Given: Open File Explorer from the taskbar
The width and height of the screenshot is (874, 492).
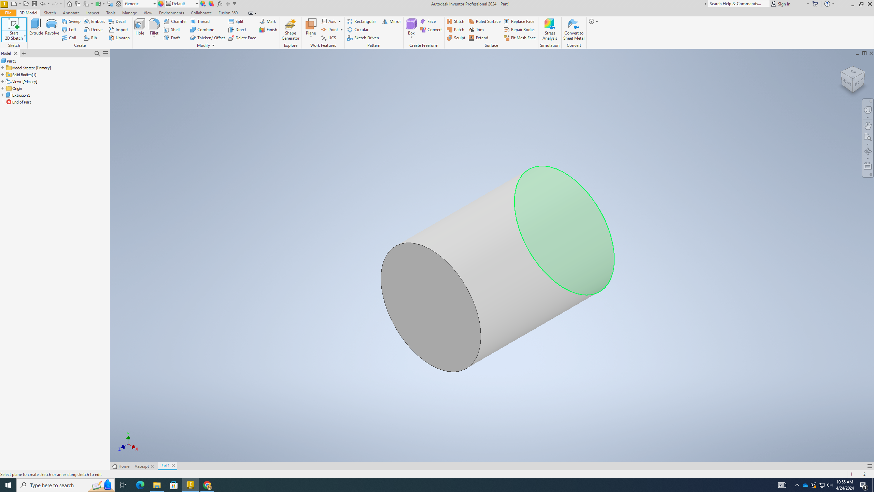Looking at the screenshot, I should 157,485.
